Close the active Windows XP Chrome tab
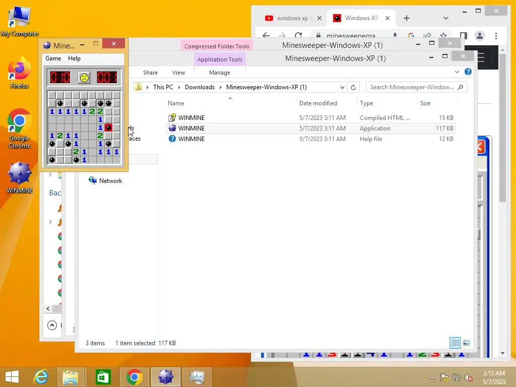This screenshot has width=516, height=387. pos(388,18)
